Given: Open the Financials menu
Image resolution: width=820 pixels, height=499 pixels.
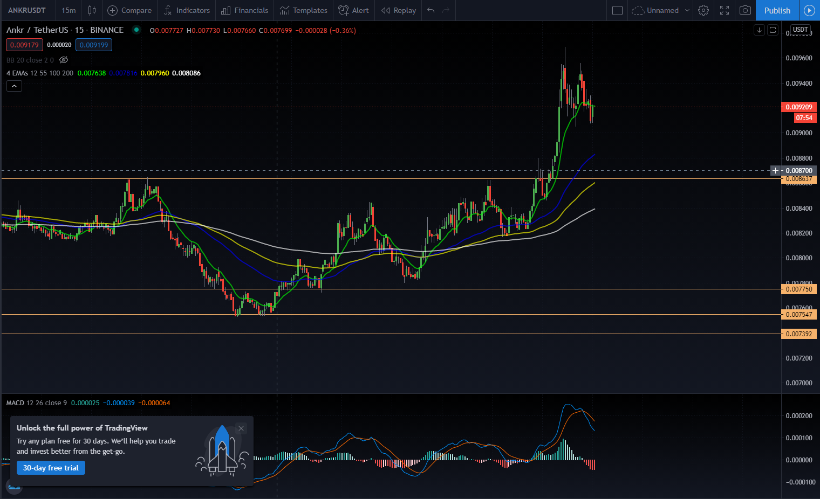Looking at the screenshot, I should coord(245,10).
